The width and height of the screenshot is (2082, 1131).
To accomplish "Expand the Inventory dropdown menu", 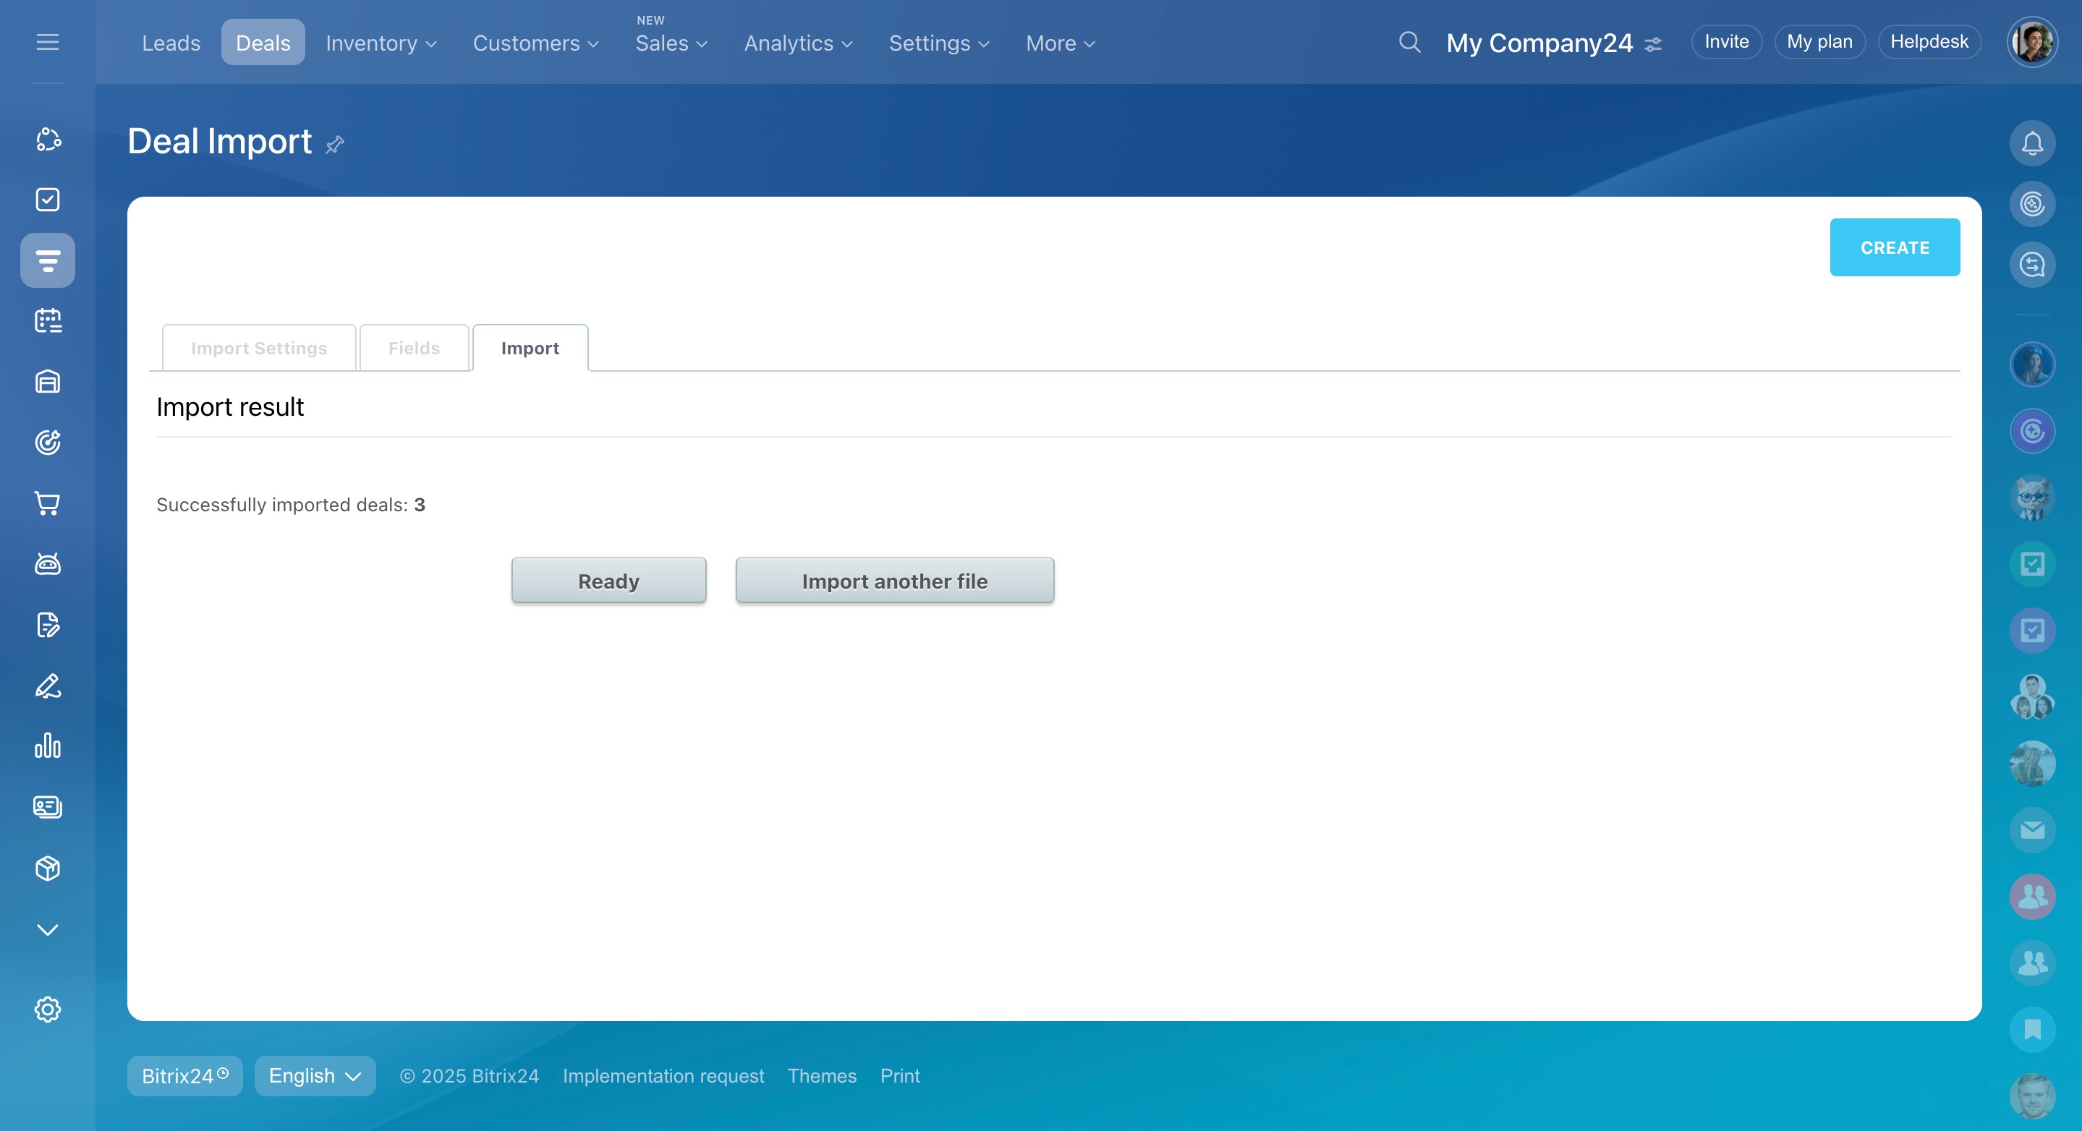I will pyautogui.click(x=381, y=43).
